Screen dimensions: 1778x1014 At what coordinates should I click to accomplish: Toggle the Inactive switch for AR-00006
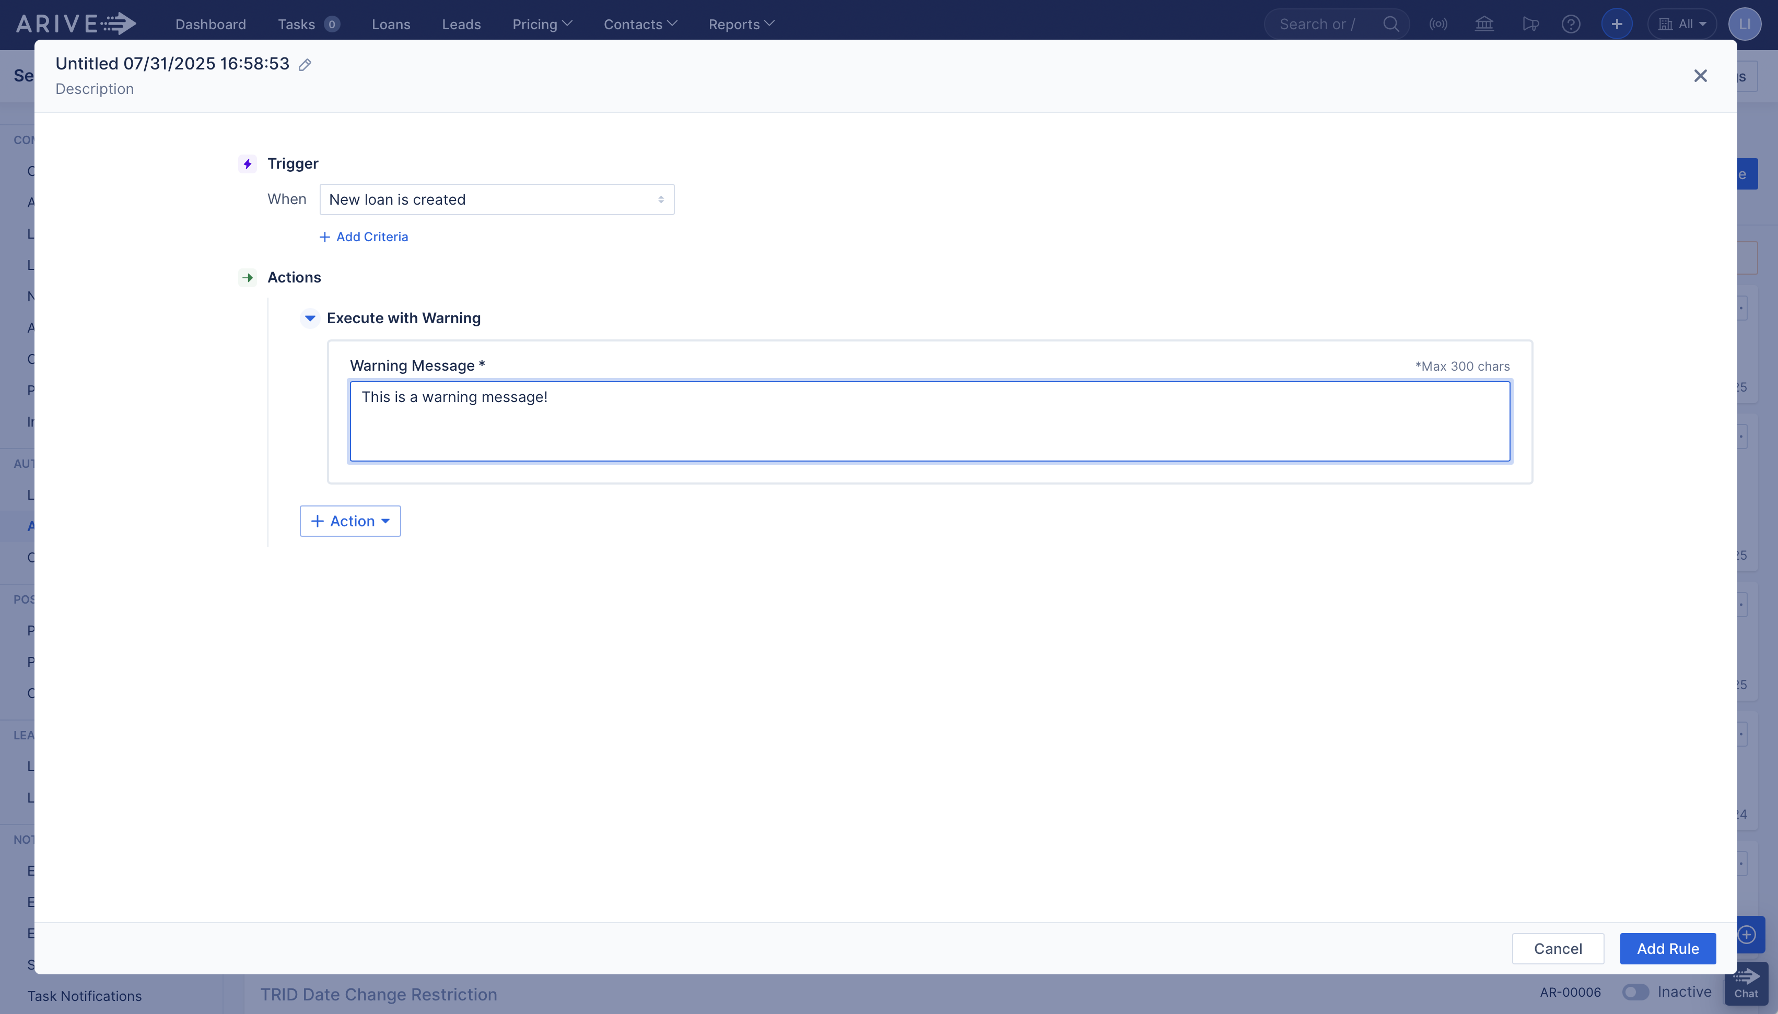[1634, 992]
